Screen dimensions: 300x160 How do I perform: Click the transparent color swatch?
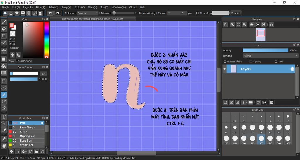[x=13, y=34]
